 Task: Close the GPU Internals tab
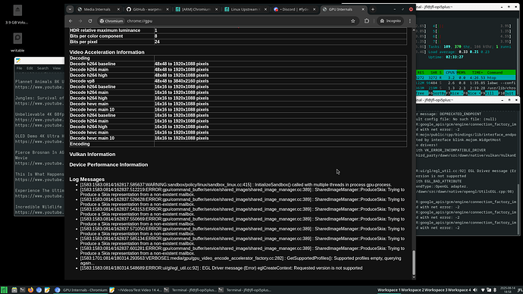363,9
